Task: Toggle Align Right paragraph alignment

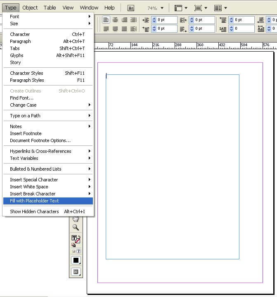Action: pos(124,20)
